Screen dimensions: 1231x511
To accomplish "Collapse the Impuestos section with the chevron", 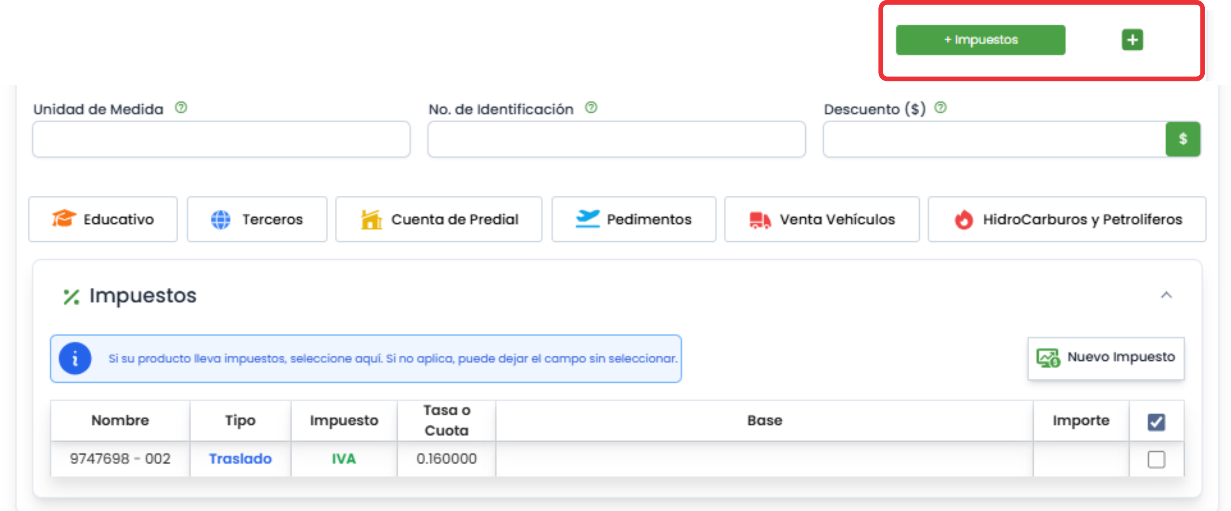I will pyautogui.click(x=1167, y=295).
